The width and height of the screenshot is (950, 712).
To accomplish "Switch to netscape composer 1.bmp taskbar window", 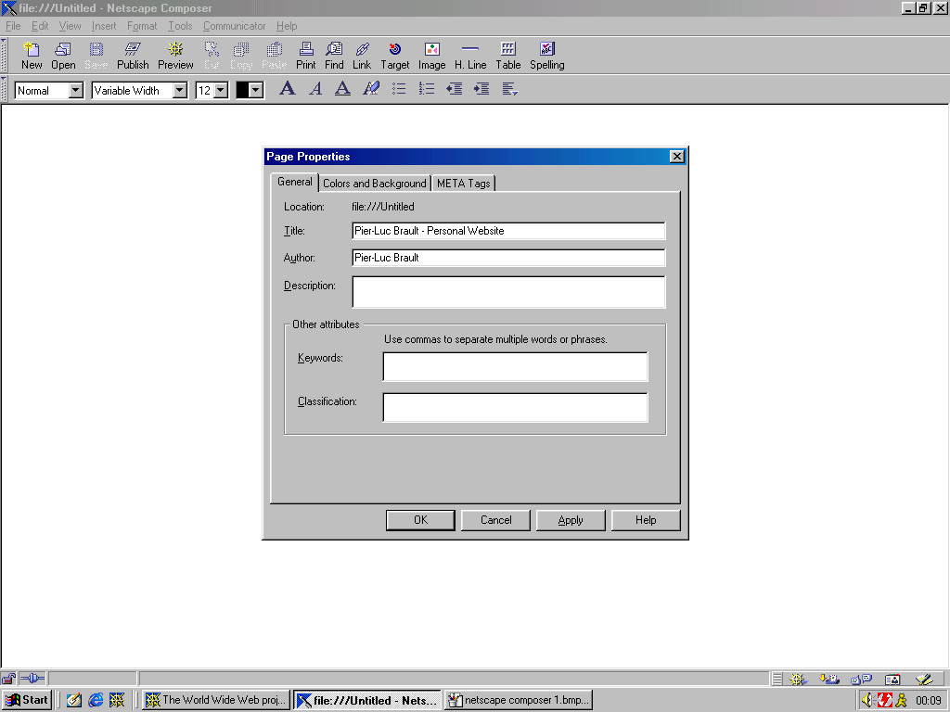I will coord(519,700).
